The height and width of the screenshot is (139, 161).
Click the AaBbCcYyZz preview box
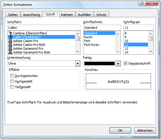pos(118,81)
